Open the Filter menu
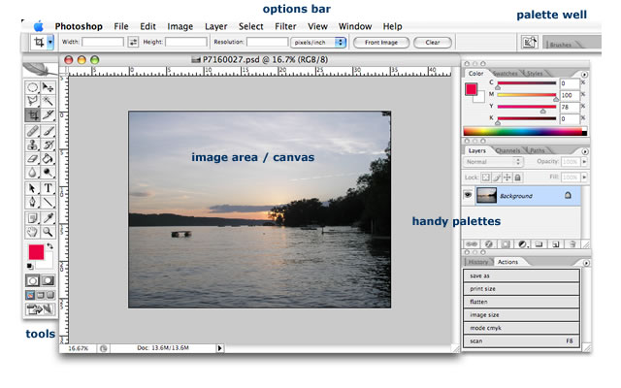This screenshot has height=388, width=621. 285,26
